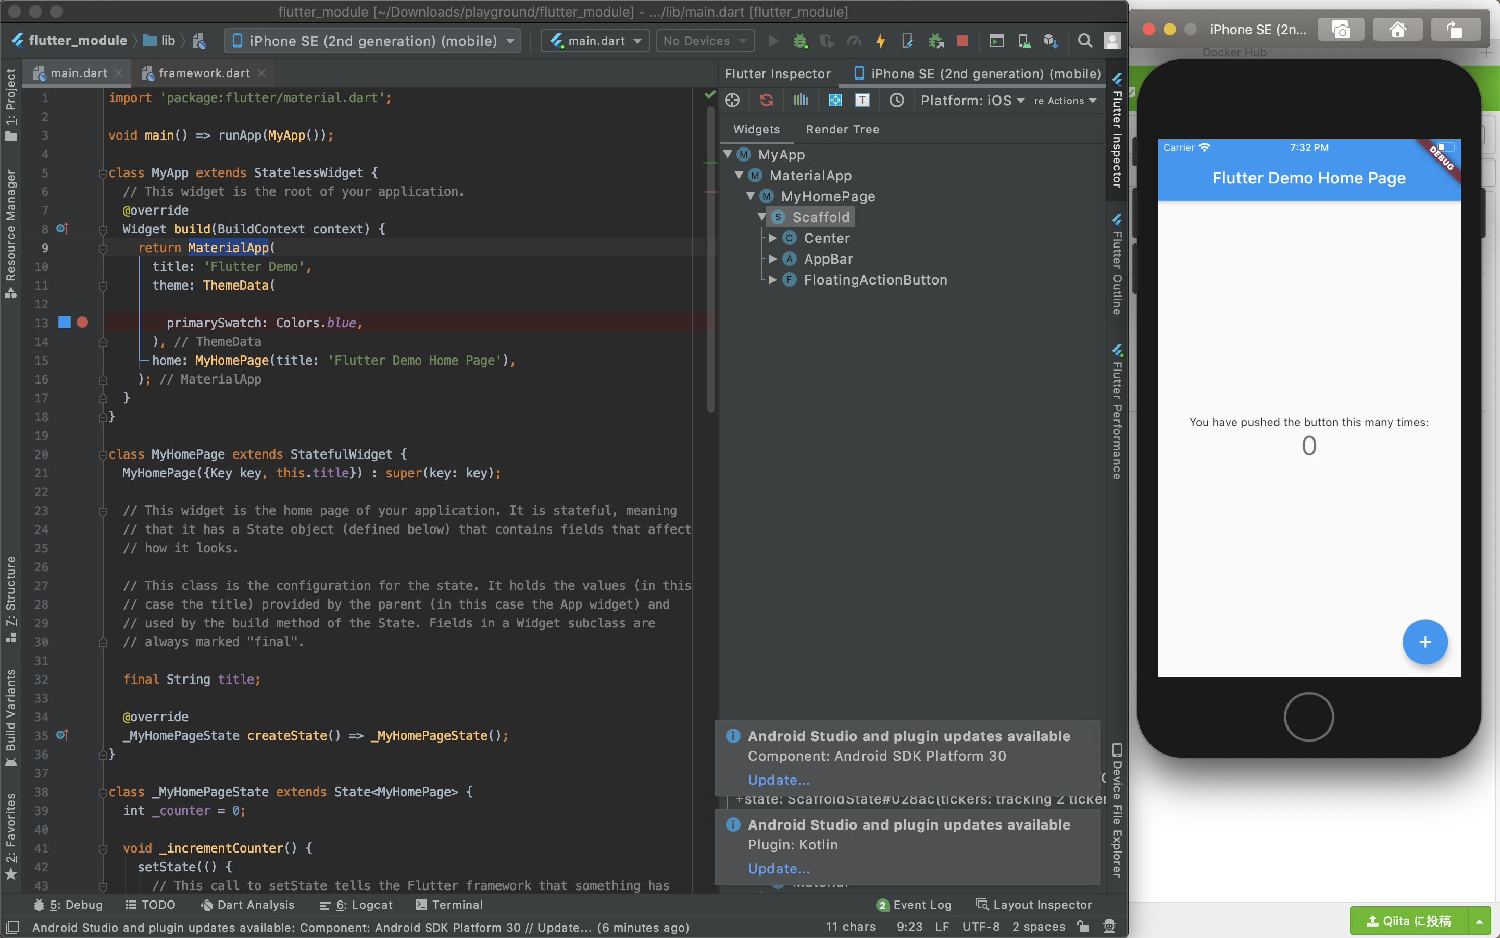This screenshot has height=938, width=1500.
Task: Collapse the MyApp node in widget tree
Action: 728,154
